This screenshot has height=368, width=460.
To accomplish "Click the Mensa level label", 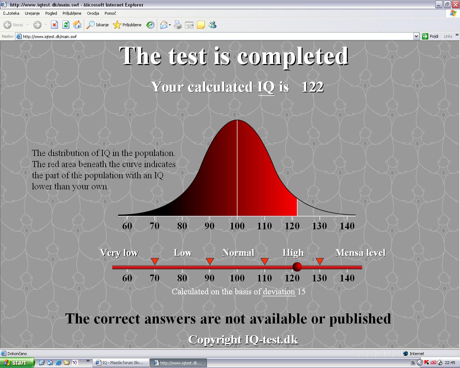I will (x=360, y=253).
